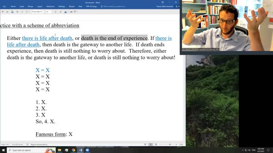
Task: Show hidden system tray icons chevron
Action: (243, 150)
